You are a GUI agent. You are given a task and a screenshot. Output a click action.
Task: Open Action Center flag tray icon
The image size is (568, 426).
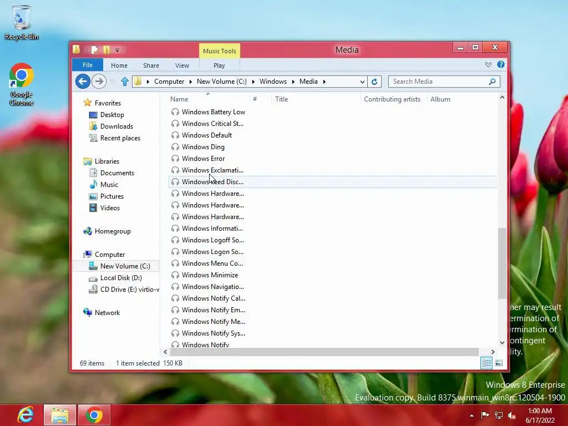coord(485,415)
